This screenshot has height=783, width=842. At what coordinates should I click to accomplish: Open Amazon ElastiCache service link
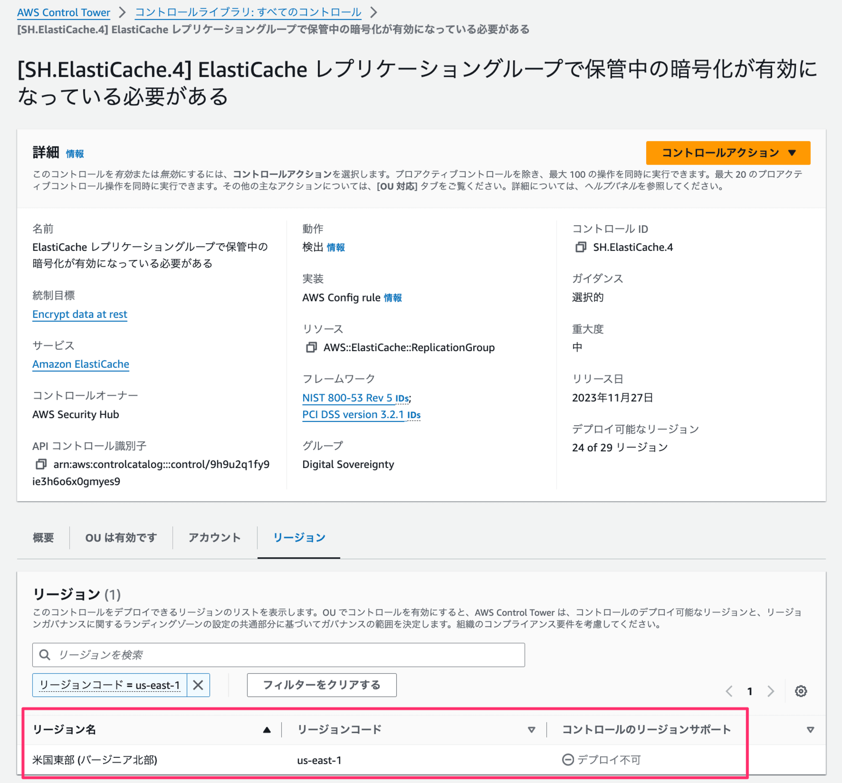[80, 364]
